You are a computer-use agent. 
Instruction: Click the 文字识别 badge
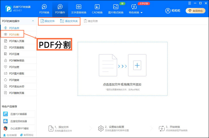(x=144, y=3)
